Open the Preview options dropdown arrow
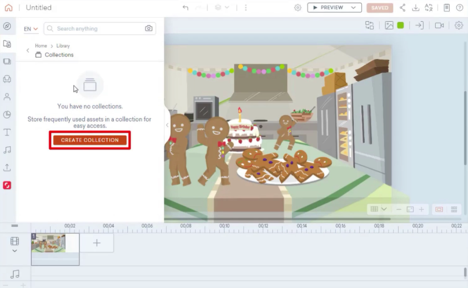 353,7
